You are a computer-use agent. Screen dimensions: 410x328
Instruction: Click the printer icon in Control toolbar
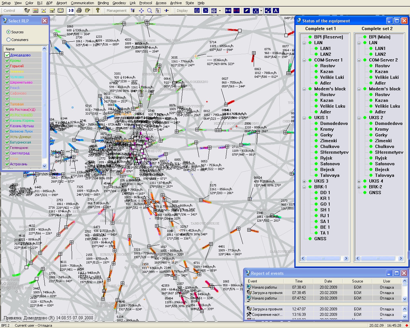point(79,11)
